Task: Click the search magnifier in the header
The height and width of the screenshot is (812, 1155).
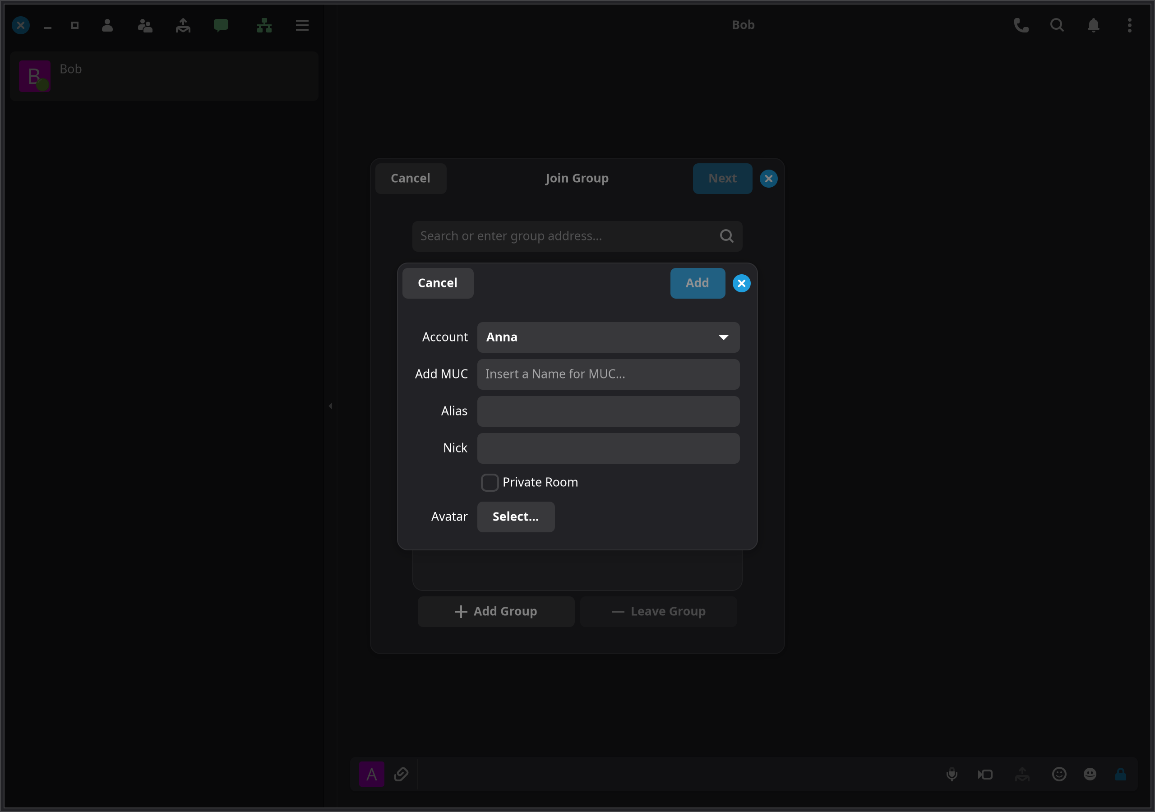Action: [x=1057, y=25]
